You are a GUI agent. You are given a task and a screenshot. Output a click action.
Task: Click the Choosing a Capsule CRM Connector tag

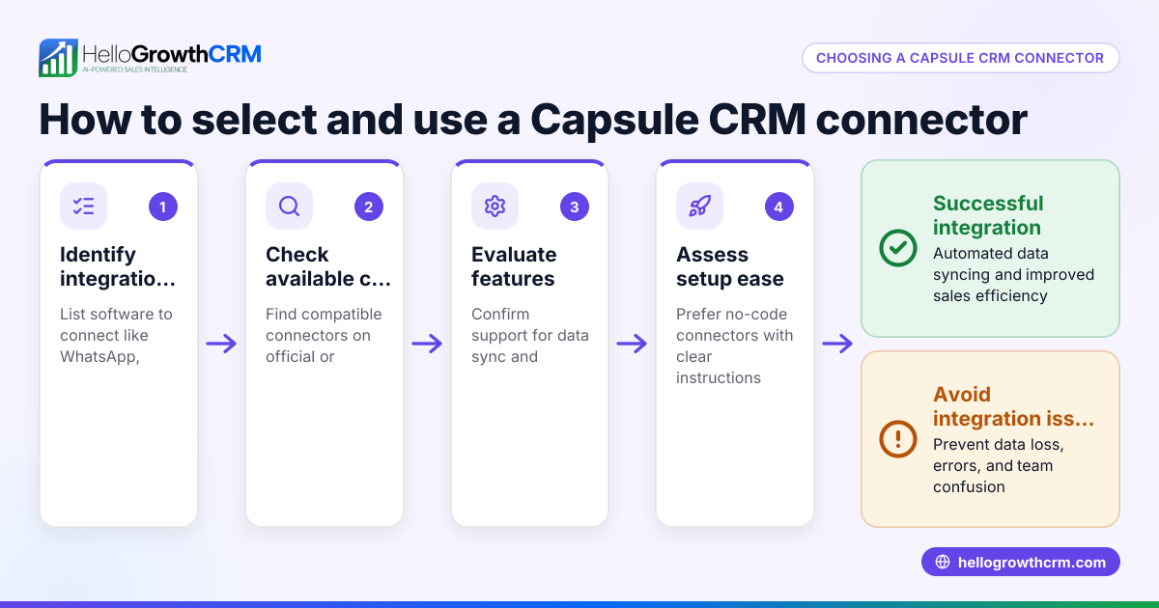tap(960, 58)
